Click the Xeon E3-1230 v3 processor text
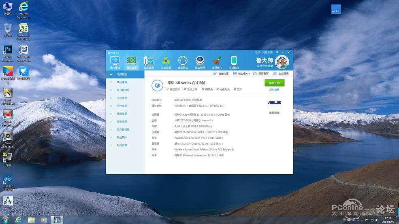 [202, 114]
